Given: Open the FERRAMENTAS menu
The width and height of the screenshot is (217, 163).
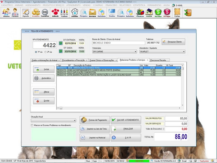Looking at the screenshot, I should click(x=154, y=5).
